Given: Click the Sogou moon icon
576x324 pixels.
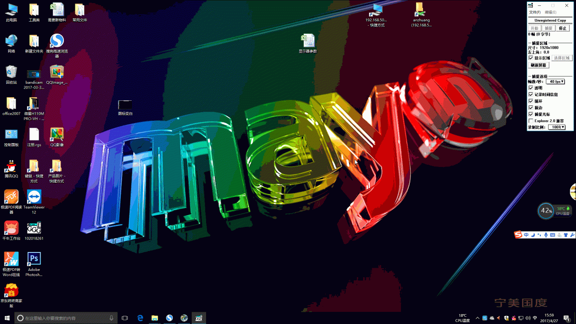Looking at the screenshot, I should [533, 235].
